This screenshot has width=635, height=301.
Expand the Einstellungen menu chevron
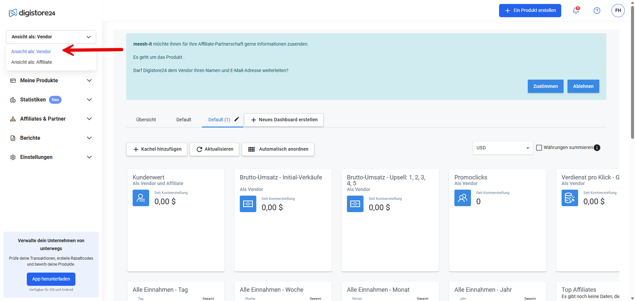click(89, 157)
